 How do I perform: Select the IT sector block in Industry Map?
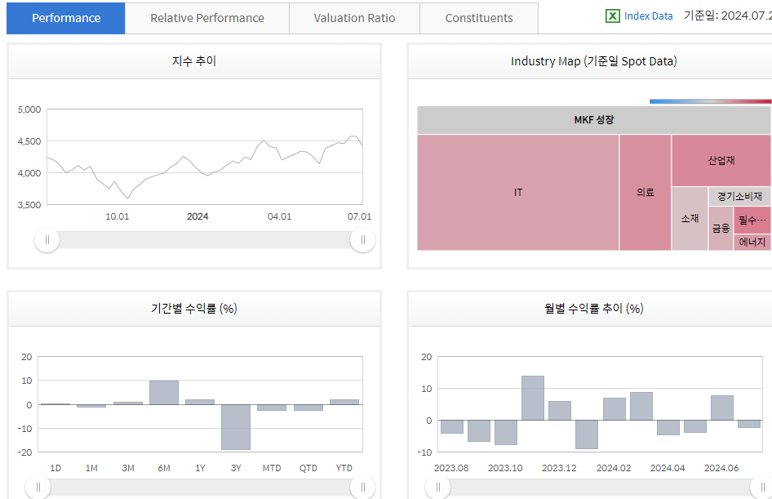point(518,193)
